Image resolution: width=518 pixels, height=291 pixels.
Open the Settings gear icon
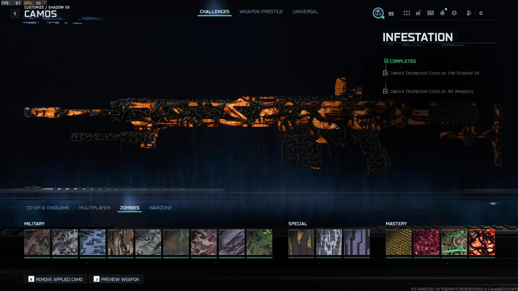pos(454,13)
